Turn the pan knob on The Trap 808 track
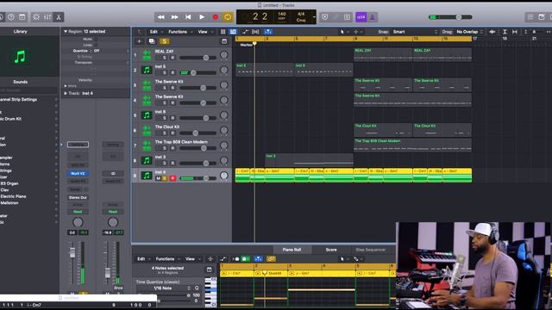552x310 pixels. point(224,146)
